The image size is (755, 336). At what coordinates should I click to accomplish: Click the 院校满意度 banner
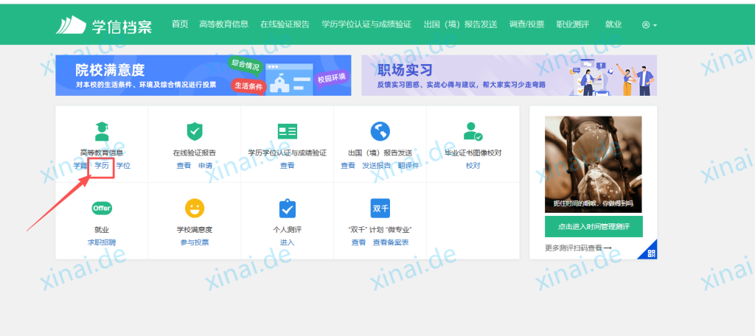point(203,75)
